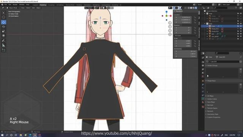Click the outliner search field
The height and width of the screenshot is (137, 243).
(221, 8)
